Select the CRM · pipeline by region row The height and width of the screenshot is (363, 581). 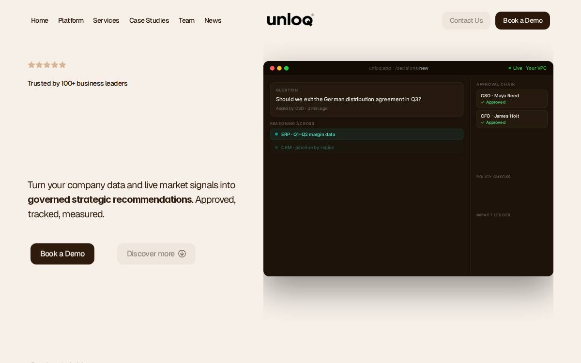point(367,148)
